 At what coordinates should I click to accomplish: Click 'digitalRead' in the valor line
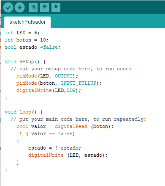click(71, 126)
